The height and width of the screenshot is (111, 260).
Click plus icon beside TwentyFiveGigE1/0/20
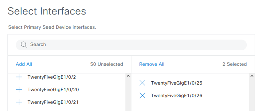point(19,90)
